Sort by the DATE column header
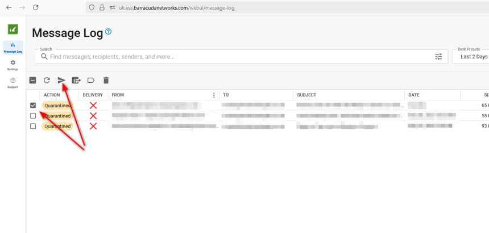489x233 pixels. coord(413,95)
